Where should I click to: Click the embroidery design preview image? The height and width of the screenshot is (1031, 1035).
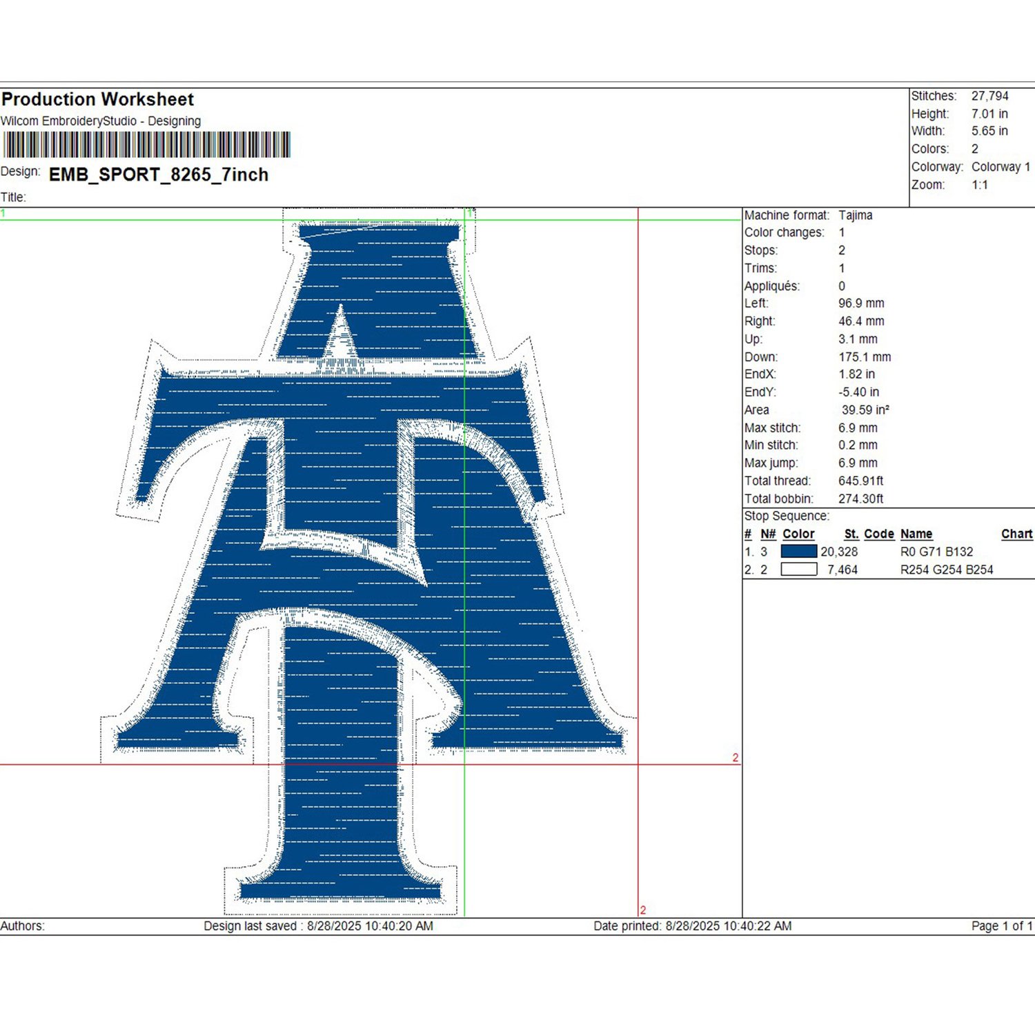click(370, 562)
